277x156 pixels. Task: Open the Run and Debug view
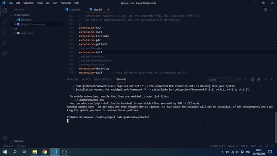coord(5,42)
